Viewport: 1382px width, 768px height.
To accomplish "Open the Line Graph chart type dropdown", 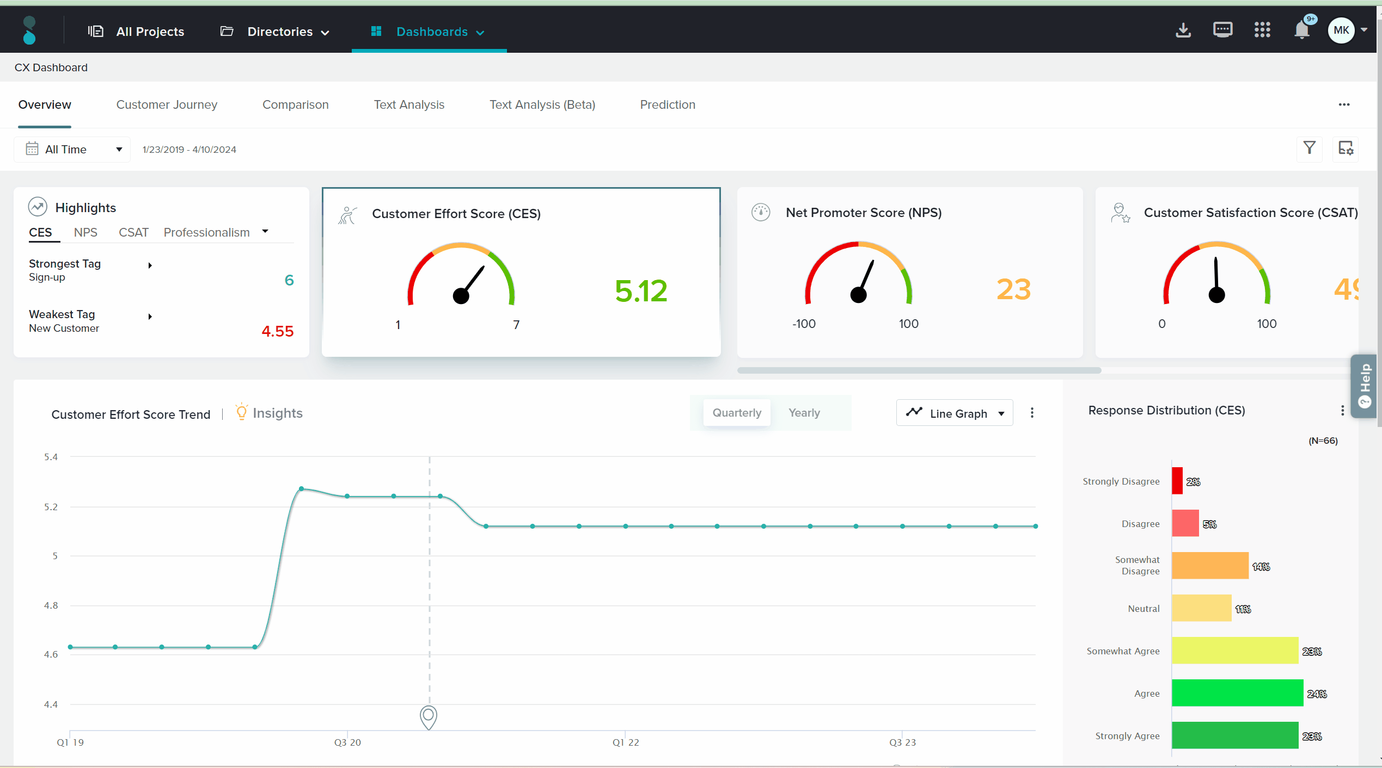I will tap(955, 413).
